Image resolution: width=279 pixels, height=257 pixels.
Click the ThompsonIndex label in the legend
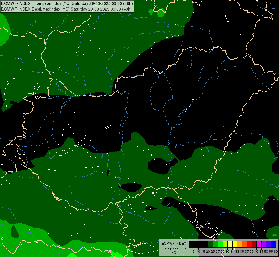[x=174, y=248]
